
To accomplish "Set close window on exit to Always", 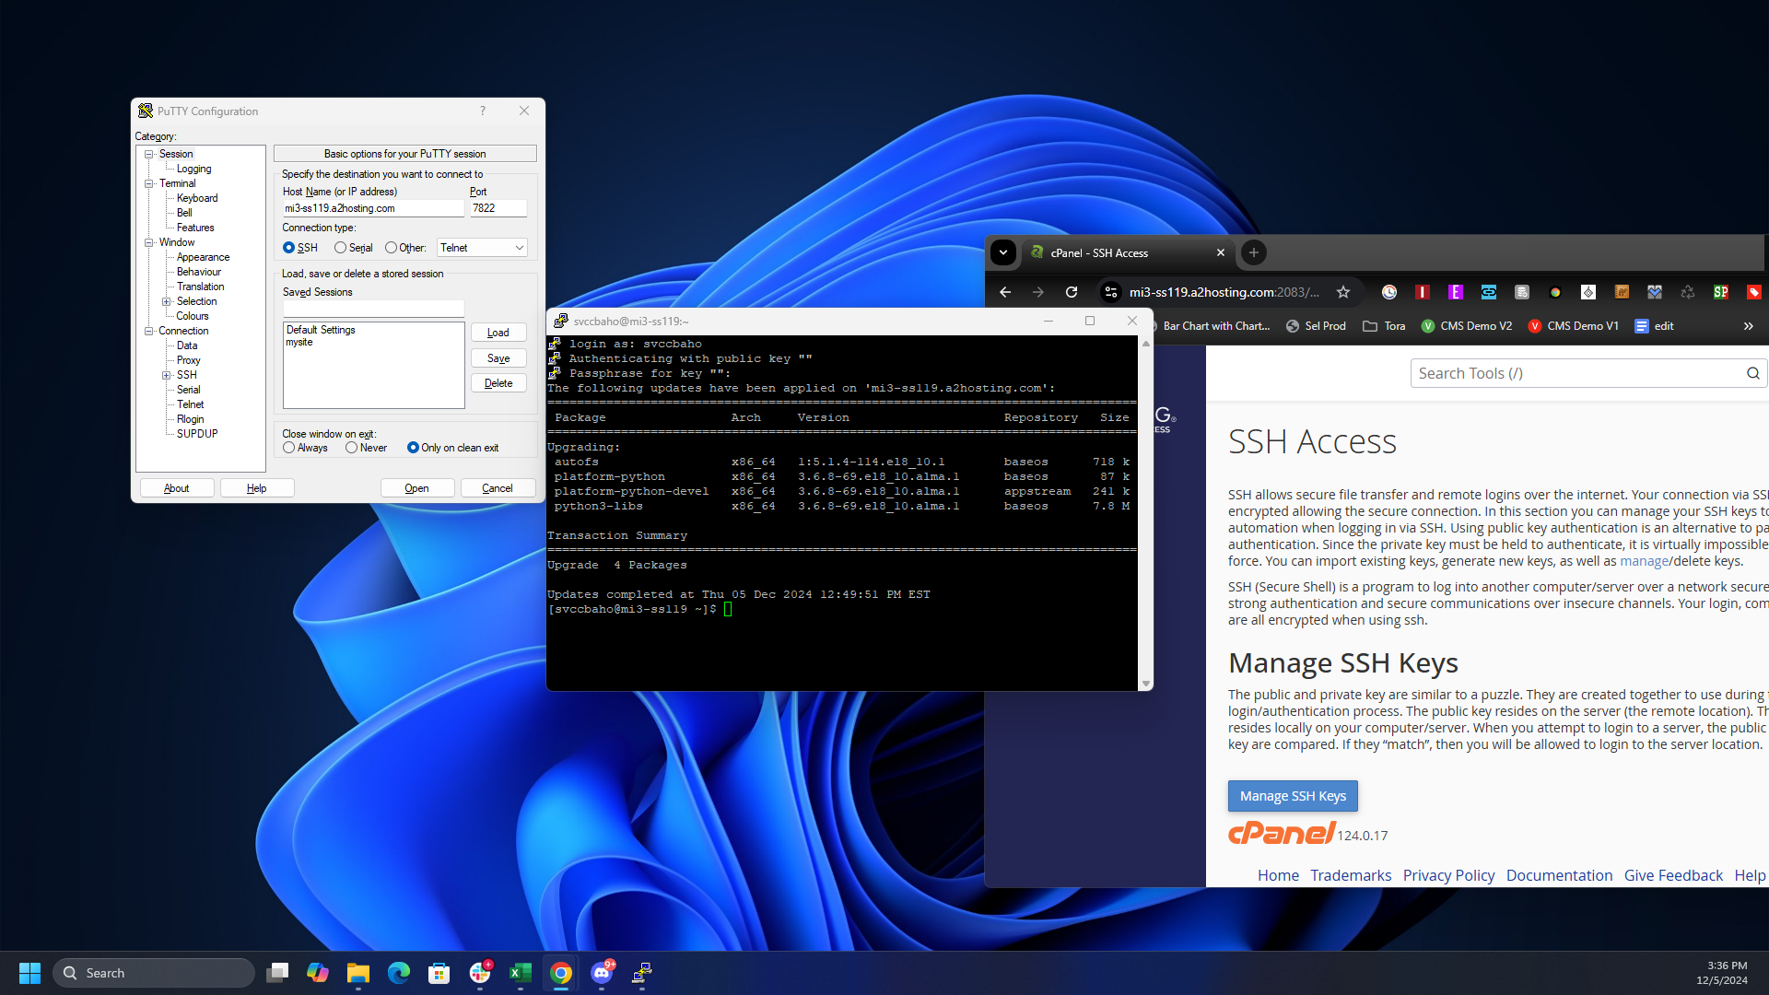I will (x=289, y=448).
